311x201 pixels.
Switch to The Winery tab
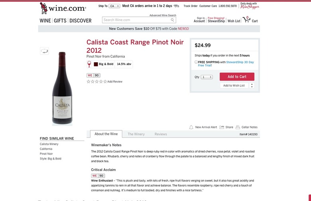coord(136,134)
